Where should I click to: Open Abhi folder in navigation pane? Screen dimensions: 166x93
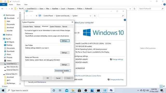(8, 21)
